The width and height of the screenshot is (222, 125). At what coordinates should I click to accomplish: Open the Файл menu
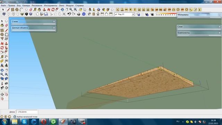(3, 6)
